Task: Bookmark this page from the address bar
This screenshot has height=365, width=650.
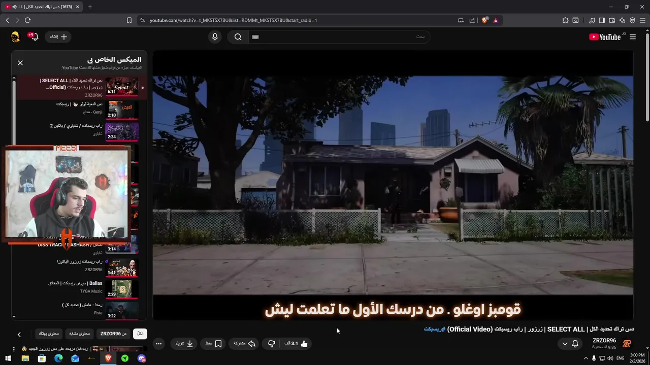Action: coord(129,20)
